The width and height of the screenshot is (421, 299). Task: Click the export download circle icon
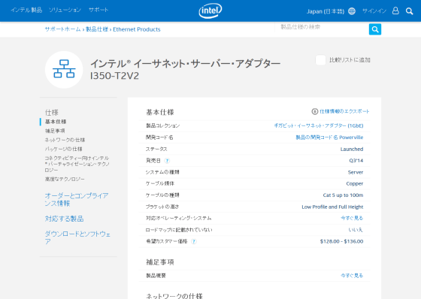click(x=315, y=111)
